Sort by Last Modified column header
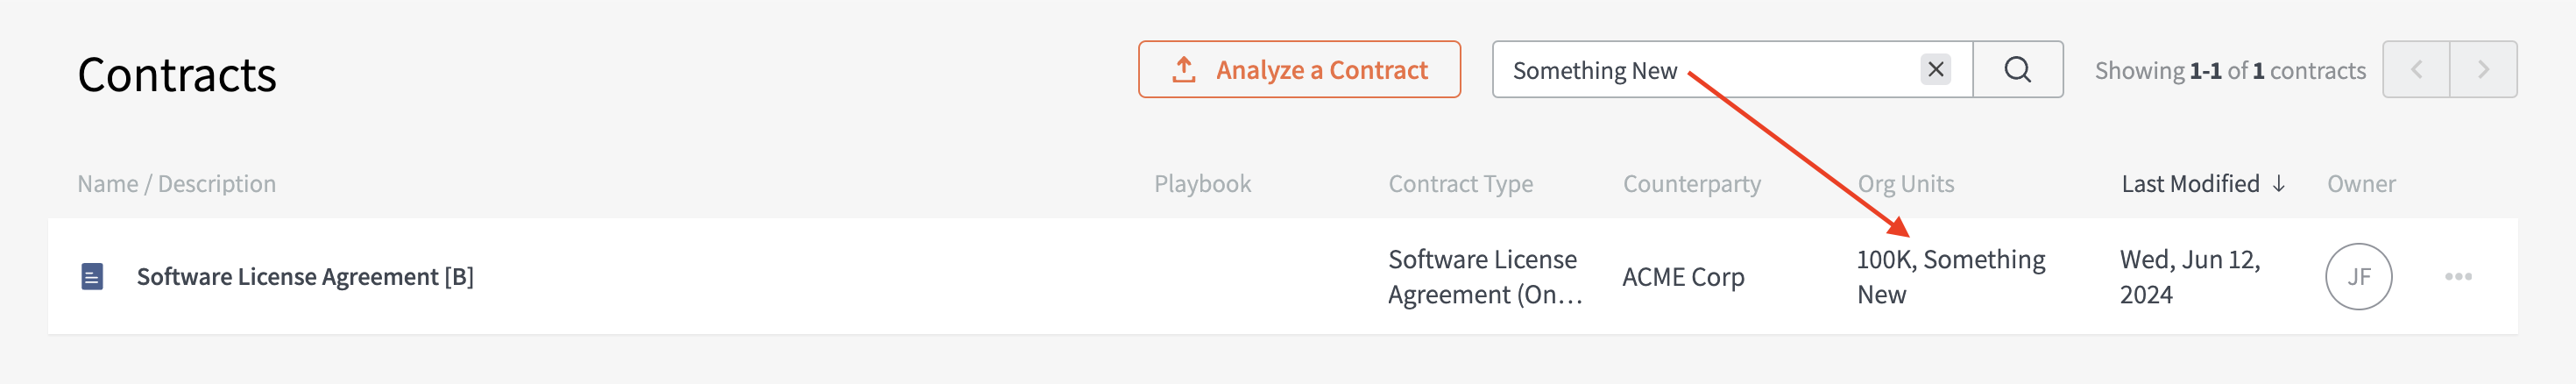Screen dimensions: 2576x384 coord(2190,184)
